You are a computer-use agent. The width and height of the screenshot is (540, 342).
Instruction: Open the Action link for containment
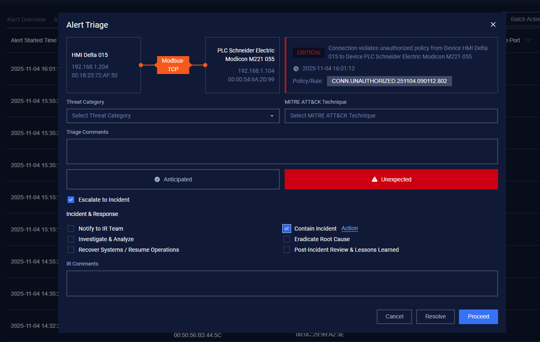(x=349, y=228)
